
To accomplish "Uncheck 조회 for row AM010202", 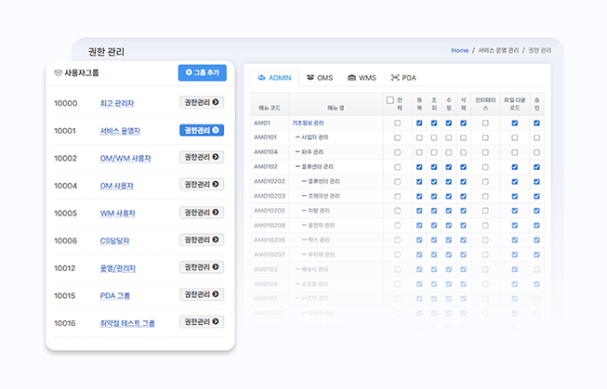I will pos(434,182).
